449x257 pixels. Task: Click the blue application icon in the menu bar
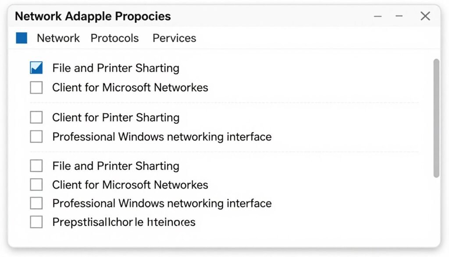coord(21,38)
